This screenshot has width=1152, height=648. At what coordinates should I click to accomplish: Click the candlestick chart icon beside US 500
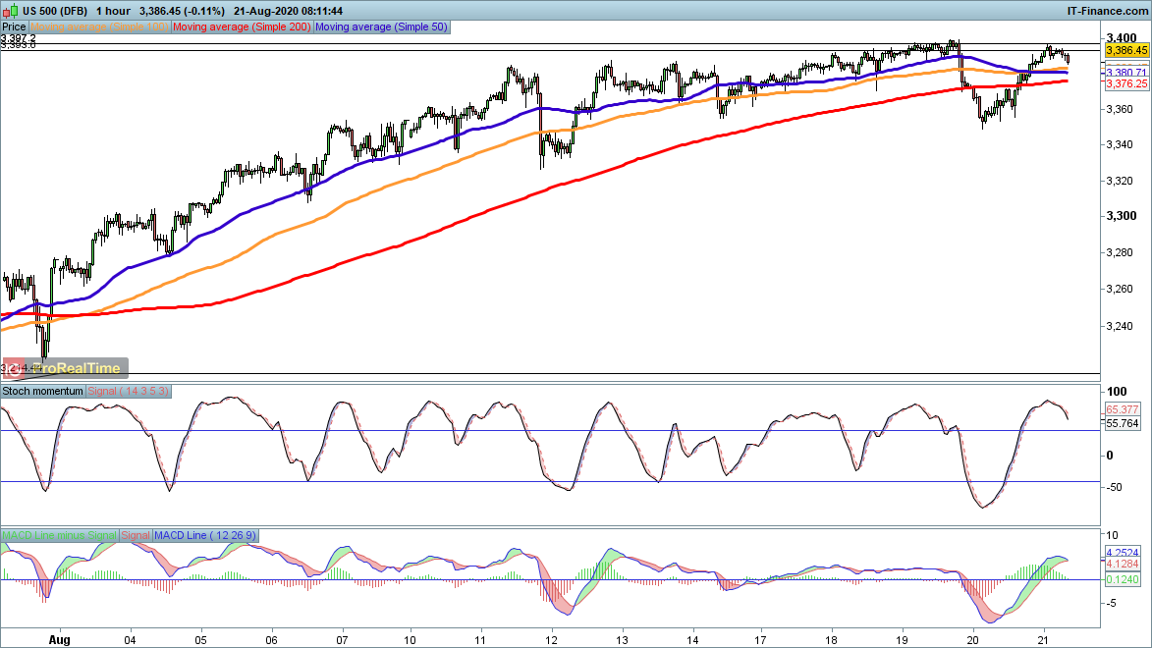click(x=9, y=9)
